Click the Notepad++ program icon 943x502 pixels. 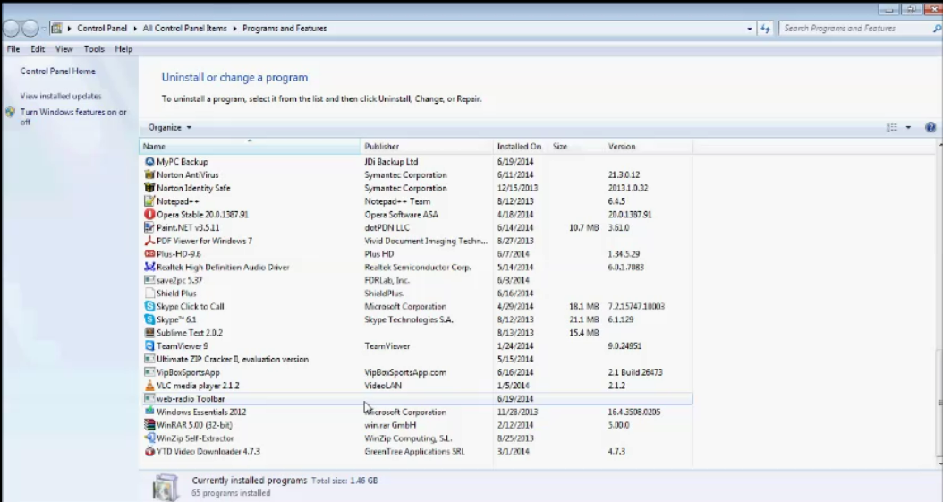[149, 201]
